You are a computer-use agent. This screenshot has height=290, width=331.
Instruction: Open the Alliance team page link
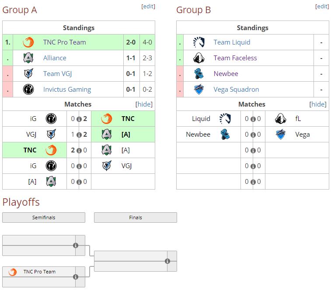point(55,58)
